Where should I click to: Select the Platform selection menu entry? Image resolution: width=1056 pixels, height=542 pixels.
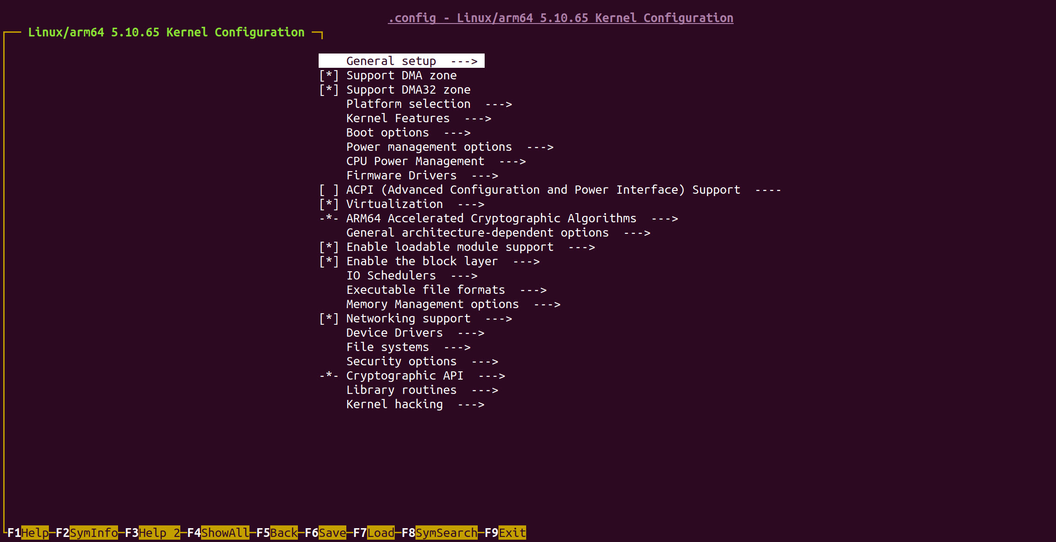(408, 104)
